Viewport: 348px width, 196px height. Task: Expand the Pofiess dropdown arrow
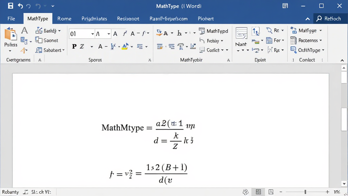coord(10,51)
